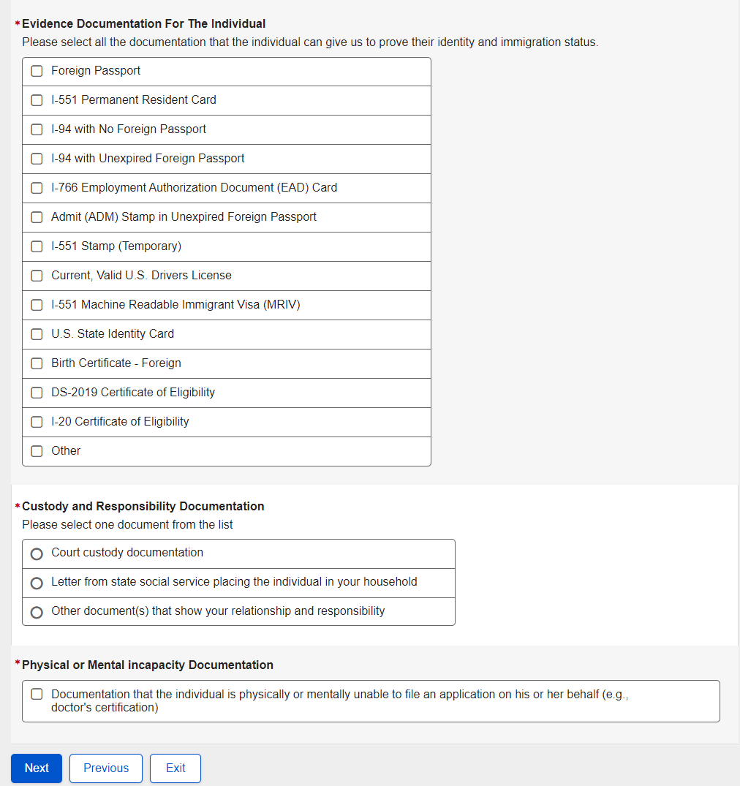This screenshot has width=740, height=786.
Task: Tick the I-551 Stamp (Temporary) box
Action: coord(37,246)
